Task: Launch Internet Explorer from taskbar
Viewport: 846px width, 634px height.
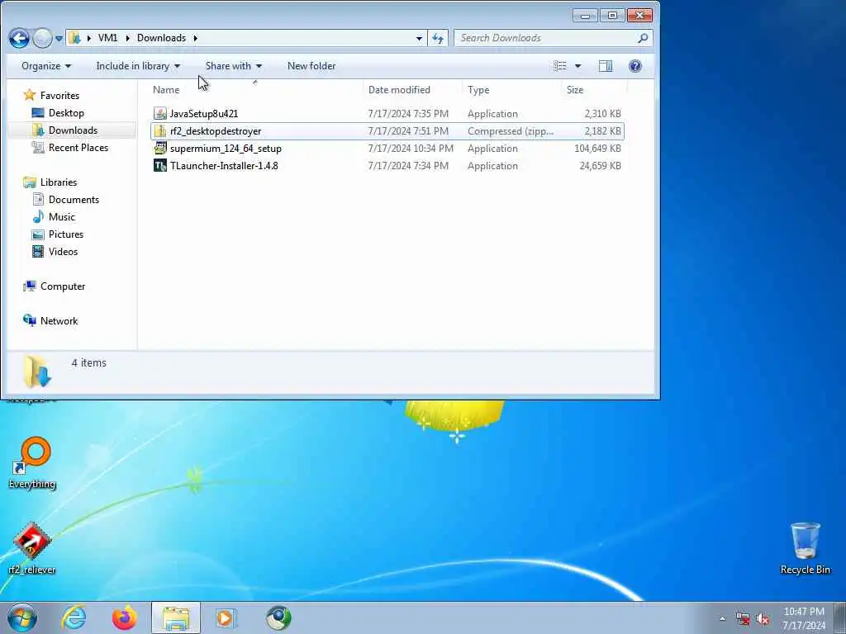Action: click(x=74, y=617)
